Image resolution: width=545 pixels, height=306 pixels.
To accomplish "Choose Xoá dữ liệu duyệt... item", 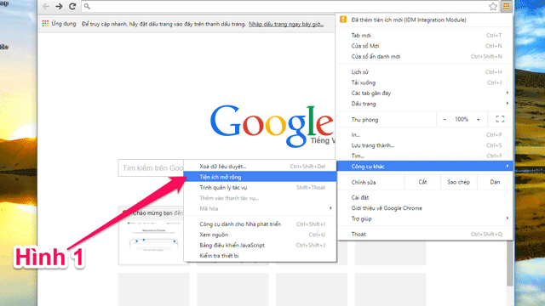I will pos(260,167).
